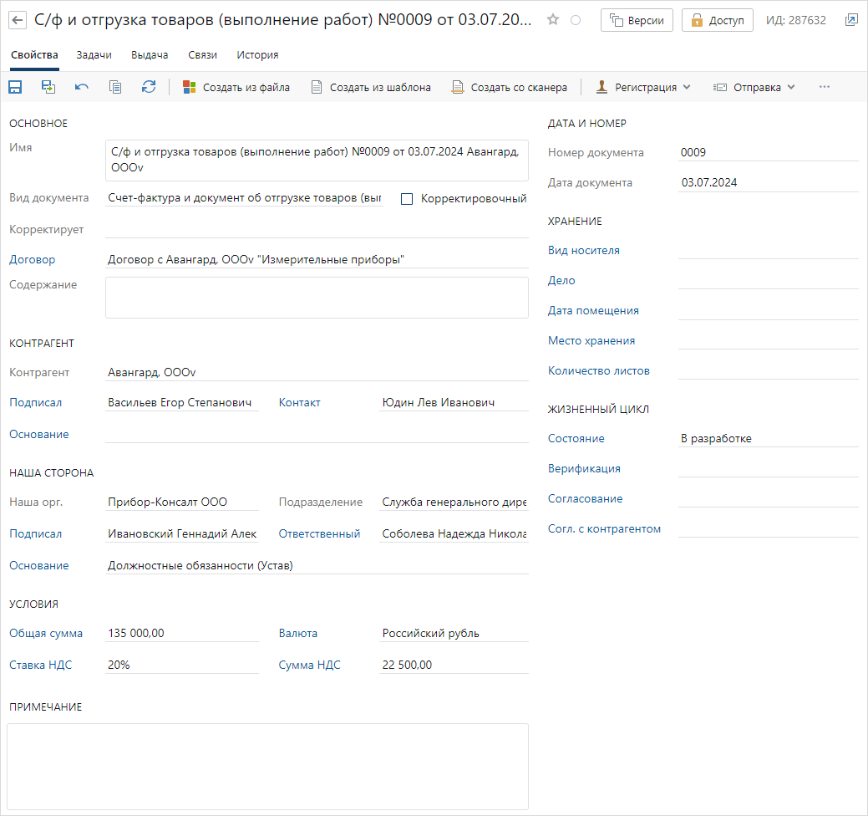The image size is (868, 816).
Task: Click the refresh icon in toolbar
Action: point(149,87)
